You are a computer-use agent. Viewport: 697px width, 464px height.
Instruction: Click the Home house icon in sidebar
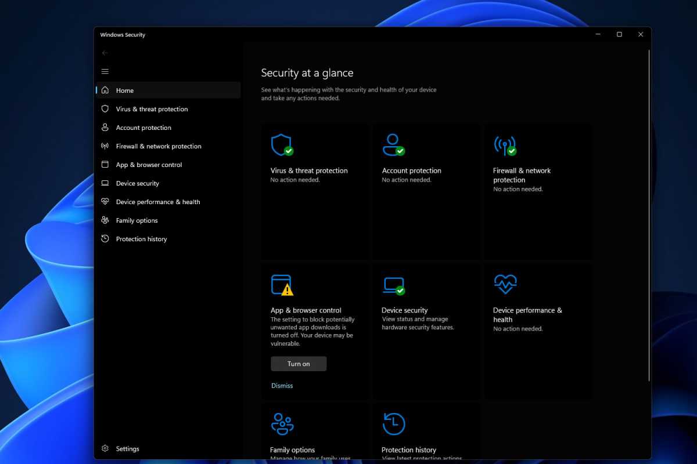105,90
